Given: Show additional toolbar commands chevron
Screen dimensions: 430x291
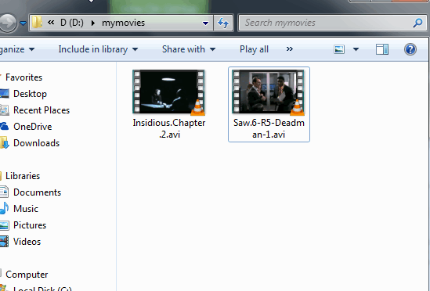Looking at the screenshot, I should [290, 49].
